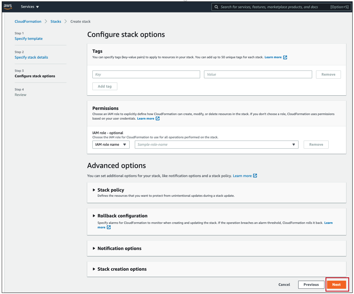
Task: Click the Step 4 Review label
Action: pos(20,95)
